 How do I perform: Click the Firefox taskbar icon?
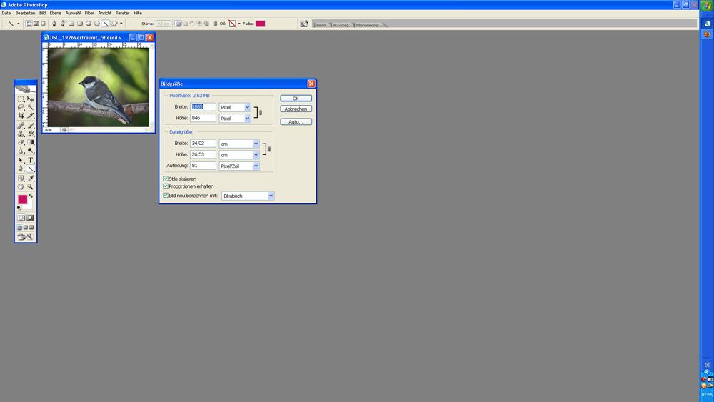point(707,34)
